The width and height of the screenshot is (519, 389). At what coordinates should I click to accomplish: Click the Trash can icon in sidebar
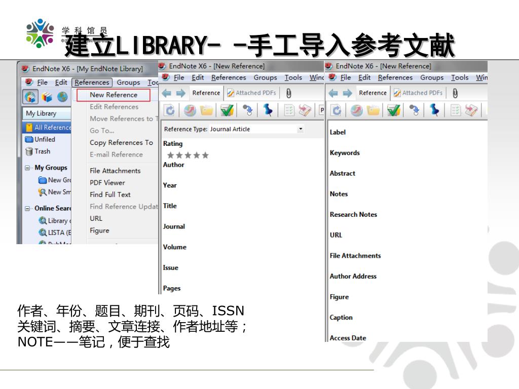pos(29,151)
